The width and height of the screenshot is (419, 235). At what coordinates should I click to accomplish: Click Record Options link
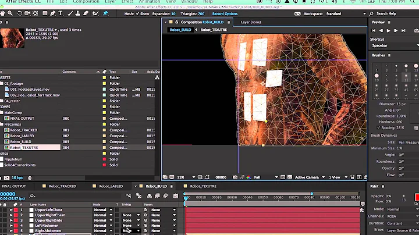point(225,13)
